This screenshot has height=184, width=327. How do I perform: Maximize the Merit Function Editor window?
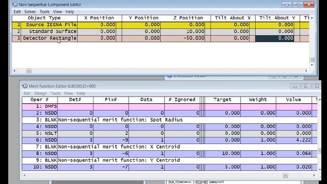(x=306, y=86)
